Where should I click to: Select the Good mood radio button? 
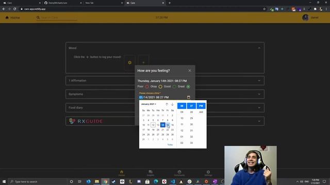tap(174, 87)
